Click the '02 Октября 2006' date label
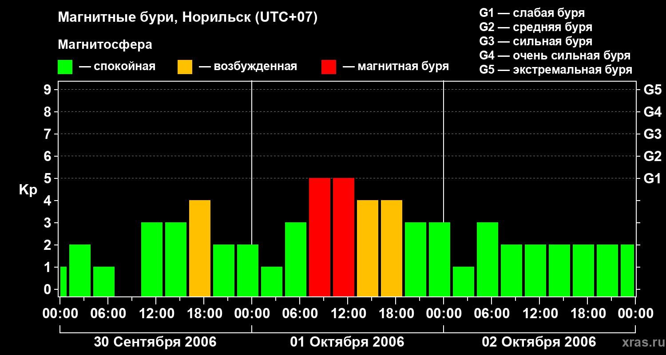 click(539, 342)
